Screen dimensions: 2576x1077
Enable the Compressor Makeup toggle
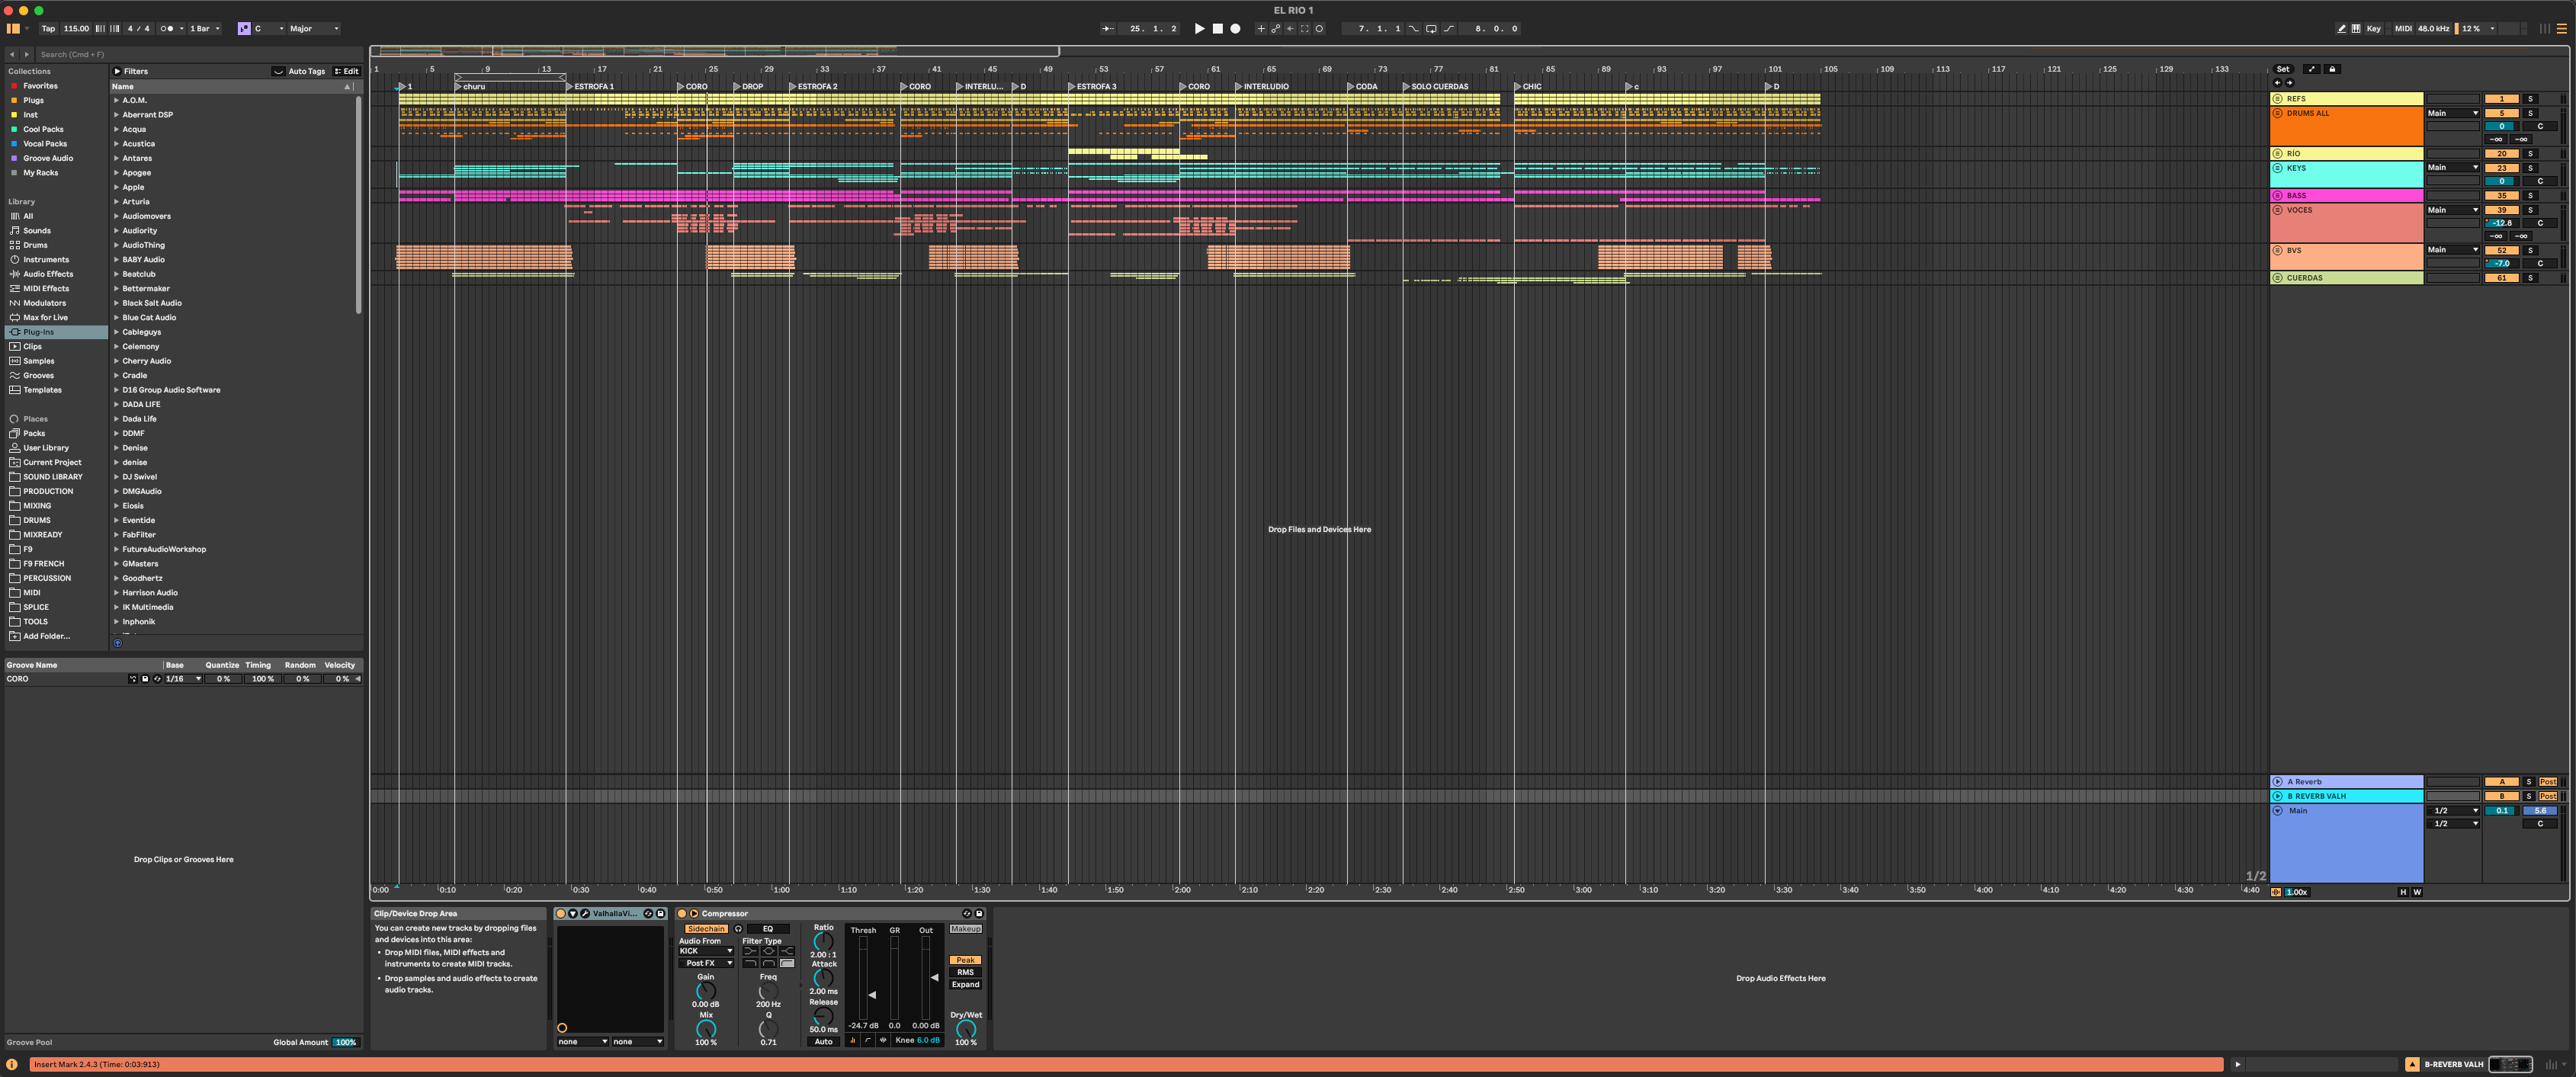point(965,929)
